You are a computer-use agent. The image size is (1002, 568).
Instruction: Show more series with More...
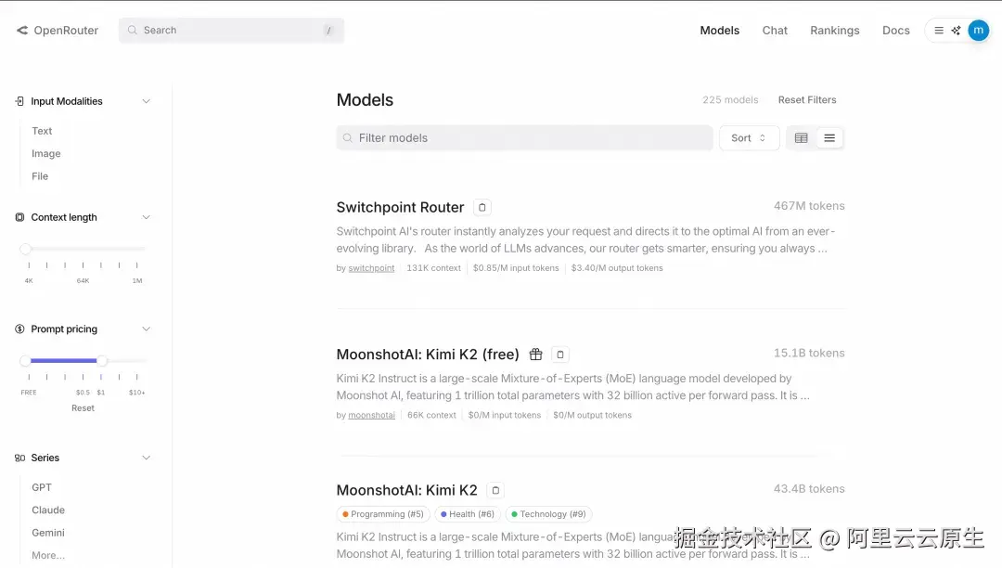point(48,555)
